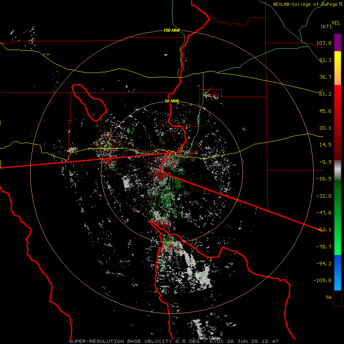Click the -32.0 velocity scale value
The image size is (344, 344).
click(x=324, y=196)
